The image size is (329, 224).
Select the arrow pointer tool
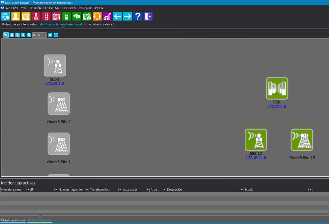pyautogui.click(x=6, y=35)
